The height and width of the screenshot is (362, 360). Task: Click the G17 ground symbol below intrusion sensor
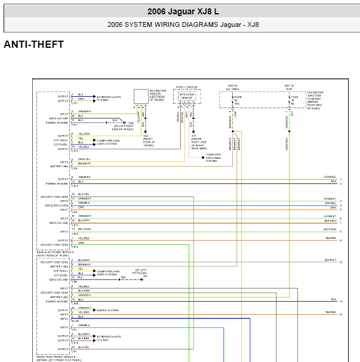[x=193, y=132]
